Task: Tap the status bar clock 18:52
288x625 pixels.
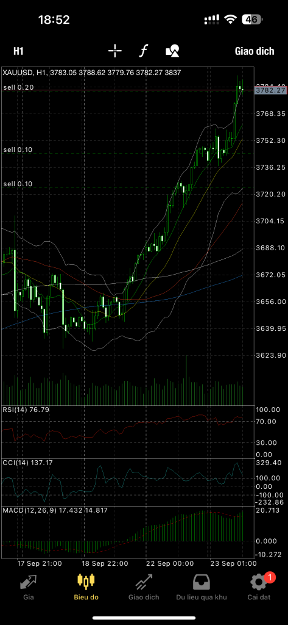Action: click(x=54, y=20)
